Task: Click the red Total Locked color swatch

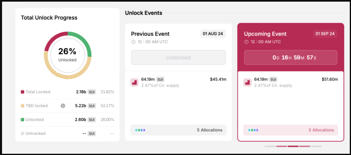Action: (x=22, y=92)
